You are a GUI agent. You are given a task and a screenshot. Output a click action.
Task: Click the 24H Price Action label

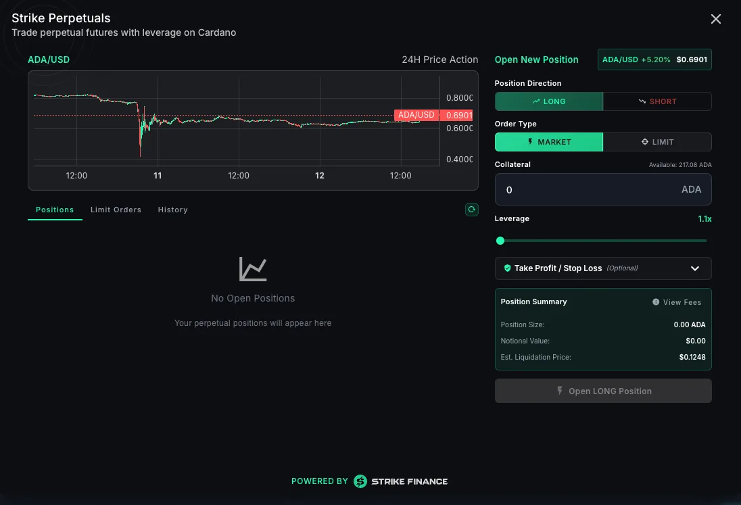pyautogui.click(x=440, y=59)
